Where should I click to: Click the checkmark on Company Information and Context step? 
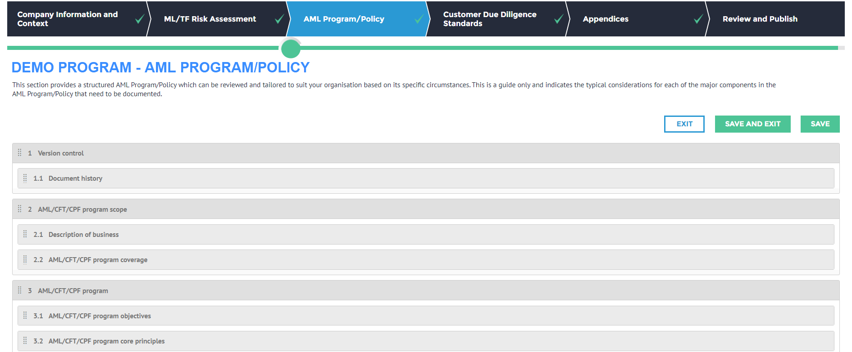pos(140,19)
